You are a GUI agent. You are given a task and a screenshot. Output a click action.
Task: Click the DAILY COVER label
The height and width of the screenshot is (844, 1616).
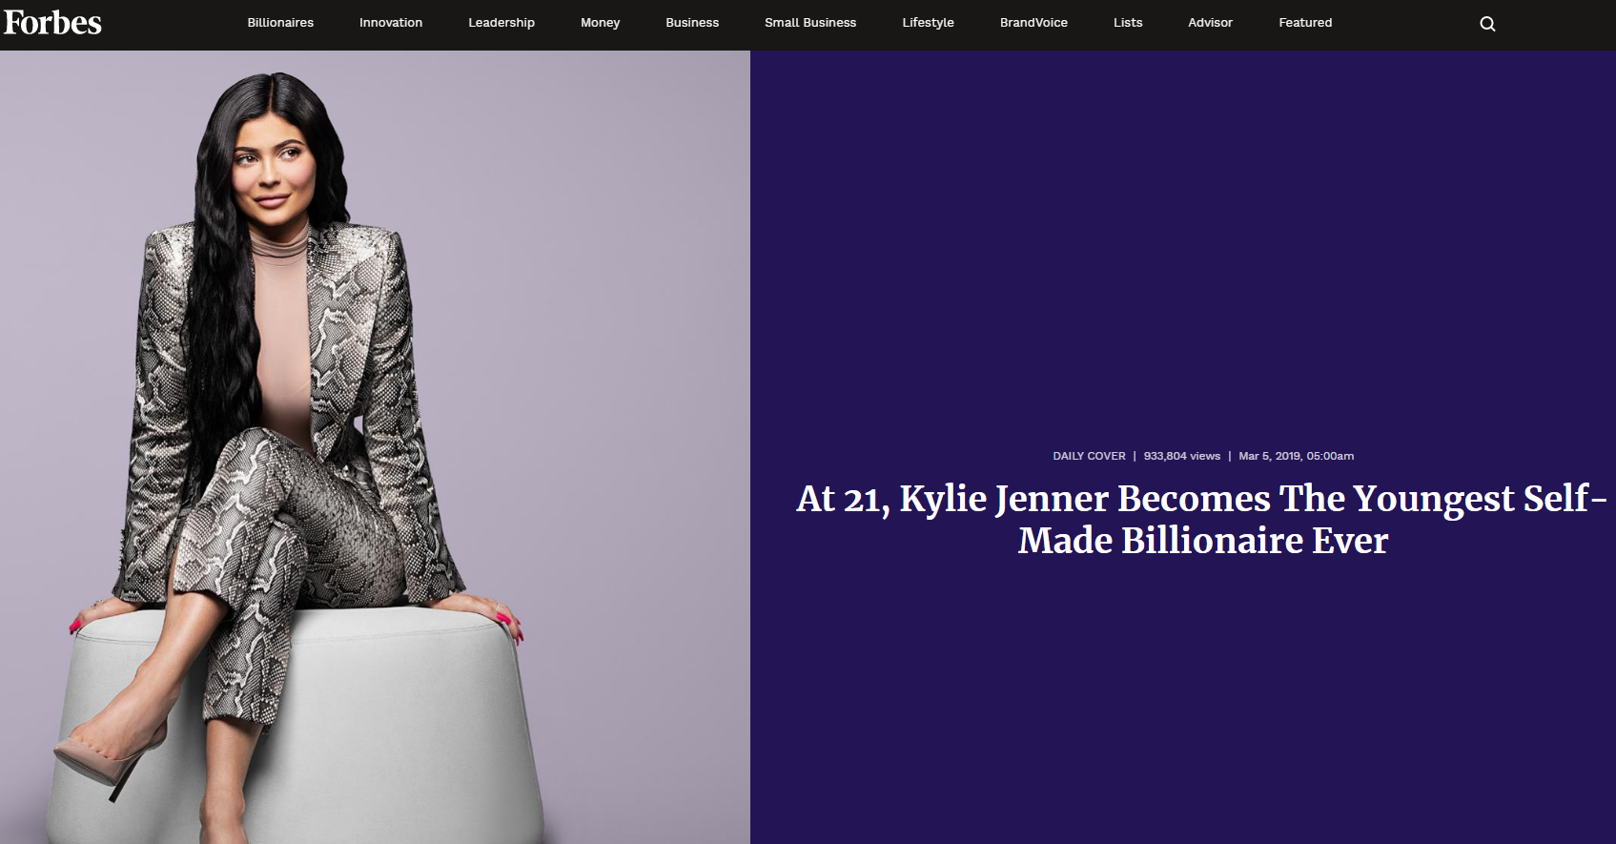pos(1089,456)
